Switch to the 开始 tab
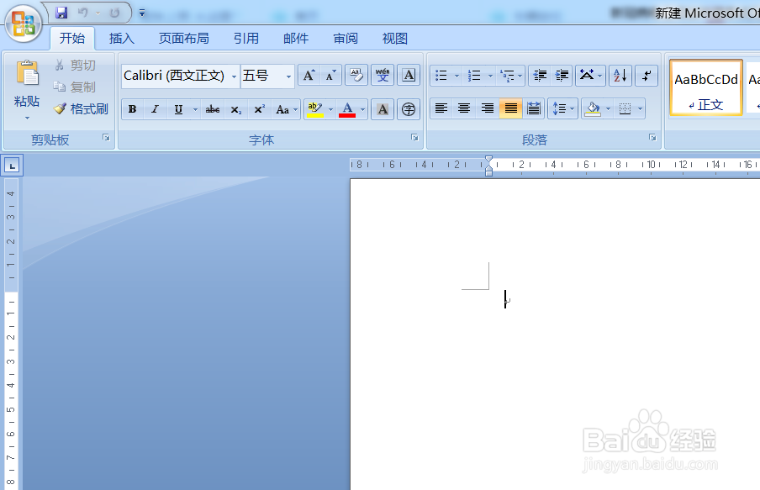This screenshot has height=490, width=760. tap(72, 39)
